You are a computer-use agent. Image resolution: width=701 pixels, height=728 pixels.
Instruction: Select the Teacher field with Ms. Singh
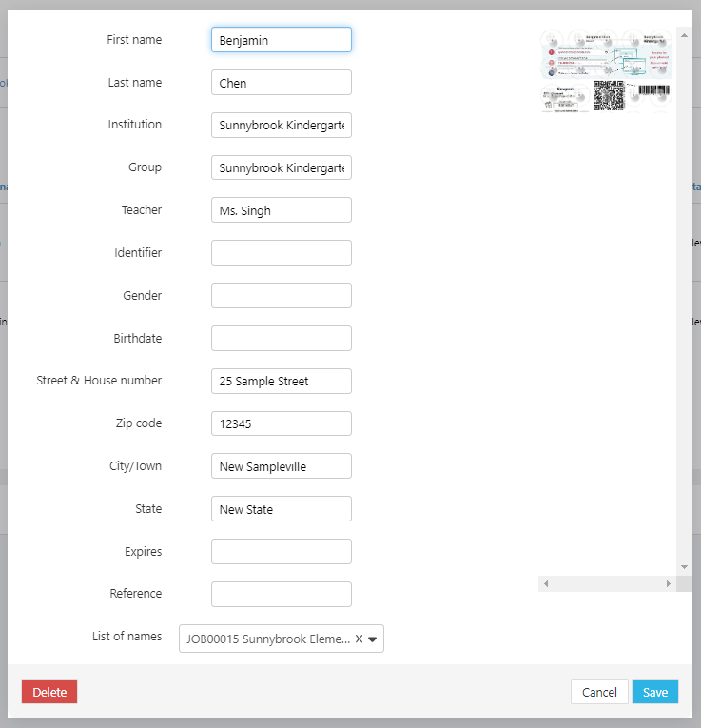point(282,210)
